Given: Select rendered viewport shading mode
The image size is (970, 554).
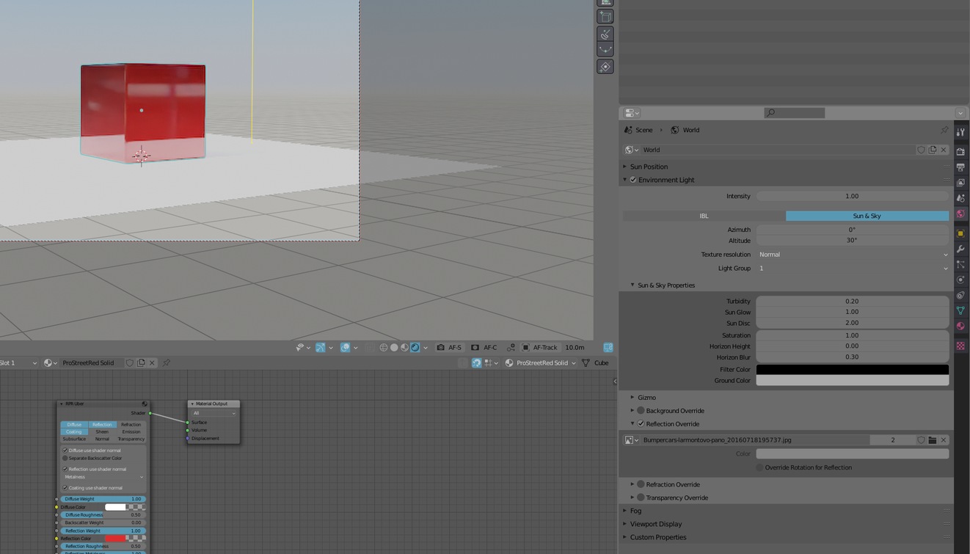Looking at the screenshot, I should point(415,348).
